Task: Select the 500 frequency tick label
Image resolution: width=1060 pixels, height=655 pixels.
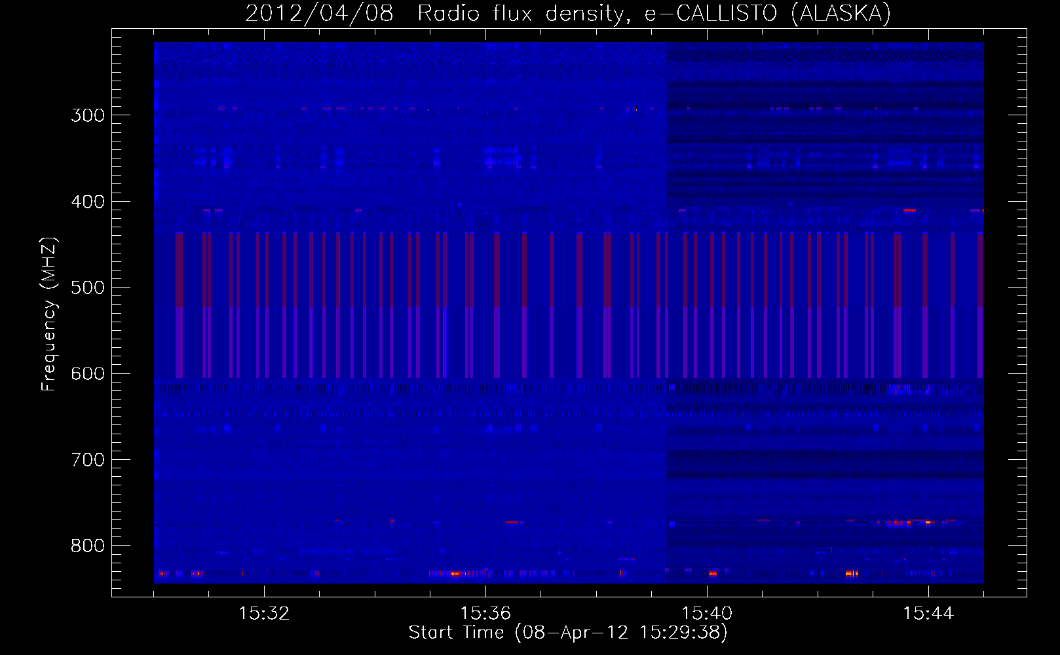Action: click(x=88, y=288)
